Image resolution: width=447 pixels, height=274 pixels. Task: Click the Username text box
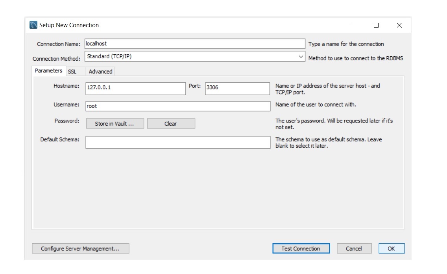[178, 106]
